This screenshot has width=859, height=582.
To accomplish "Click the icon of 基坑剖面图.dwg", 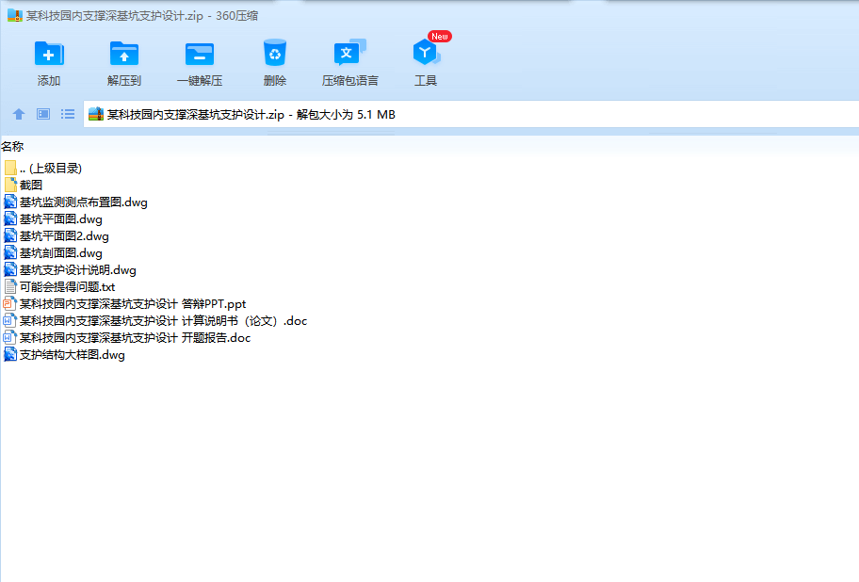I will 10,252.
